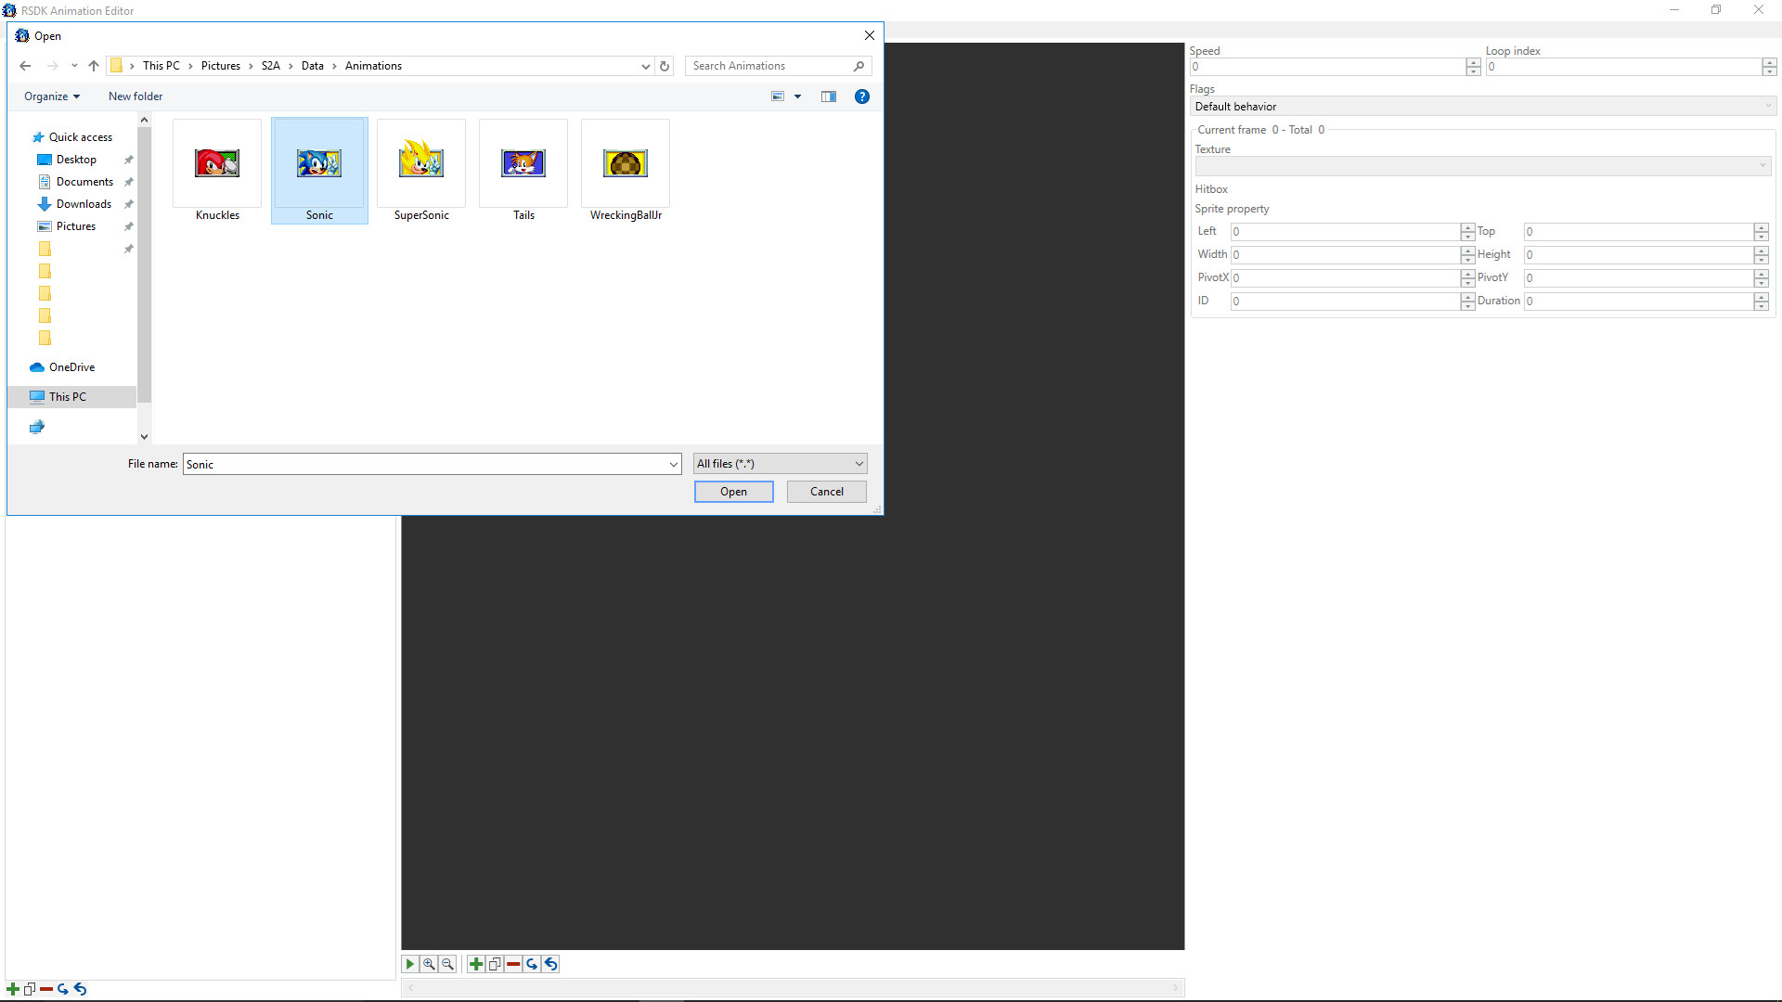1782x1002 pixels.
Task: Refresh the Animations folder listing
Action: (x=664, y=66)
